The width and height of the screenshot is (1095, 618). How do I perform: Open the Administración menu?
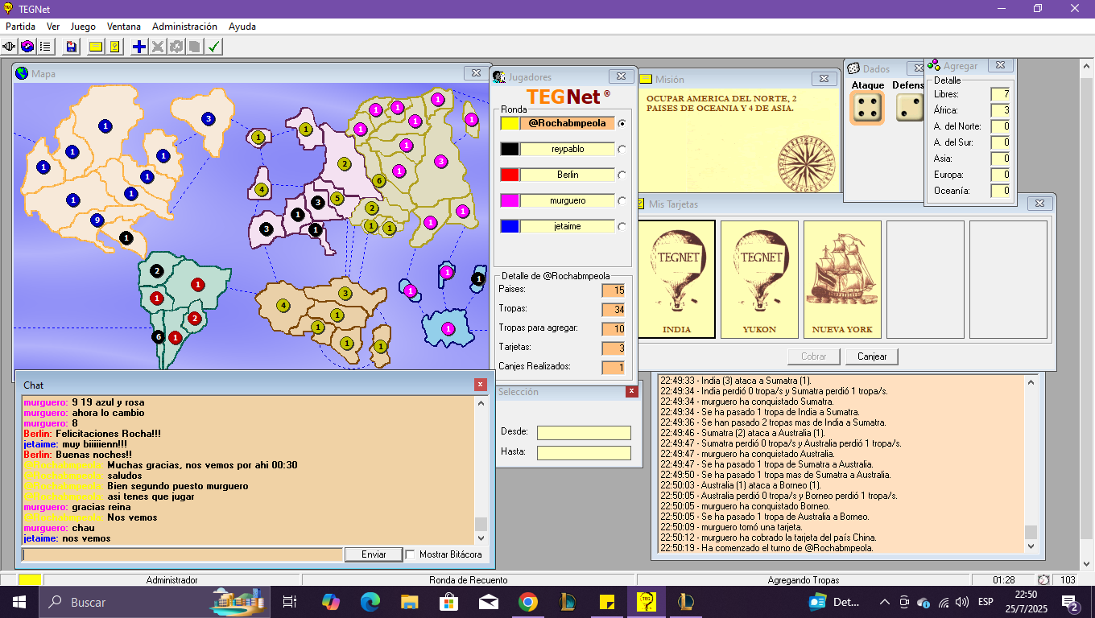click(184, 27)
